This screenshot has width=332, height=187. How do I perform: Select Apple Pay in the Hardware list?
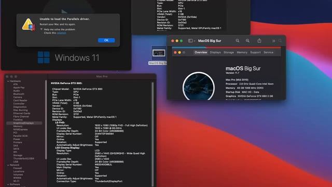19,88
